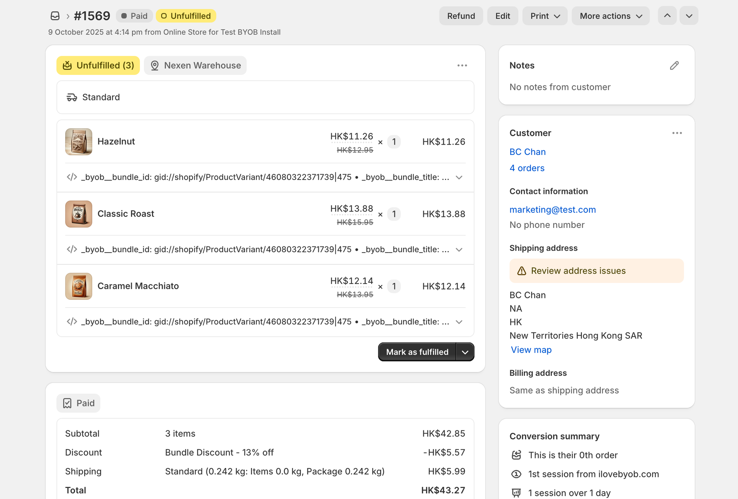Open the Mark as fulfilled dropdown arrow
Image resolution: width=738 pixels, height=499 pixels.
[465, 352]
